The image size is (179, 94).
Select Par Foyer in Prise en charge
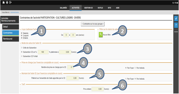pyautogui.click(x=126, y=68)
